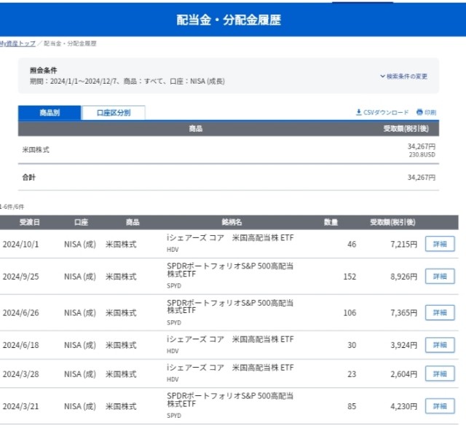The height and width of the screenshot is (431, 466).
Task: Click the 口座 column header
Action: tap(81, 222)
